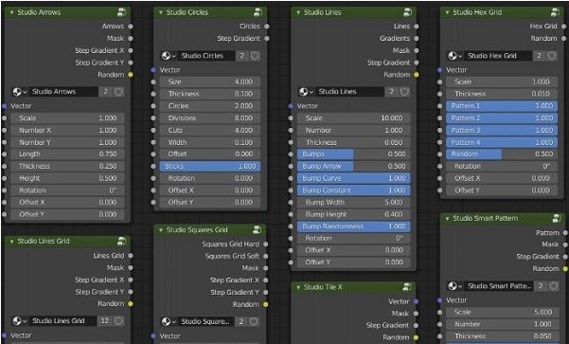The image size is (569, 344).
Task: Click the Scale 10.000 field in Studio Lines
Action: coord(354,118)
